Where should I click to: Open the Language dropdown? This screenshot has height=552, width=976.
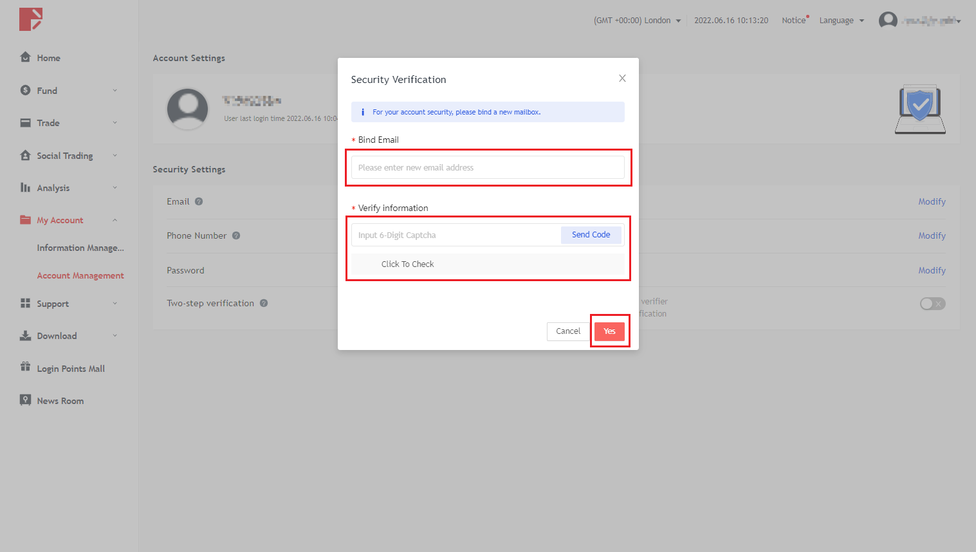(x=841, y=21)
